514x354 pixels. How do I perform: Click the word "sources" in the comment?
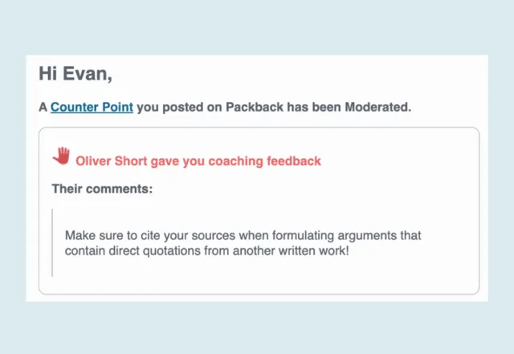click(x=207, y=235)
